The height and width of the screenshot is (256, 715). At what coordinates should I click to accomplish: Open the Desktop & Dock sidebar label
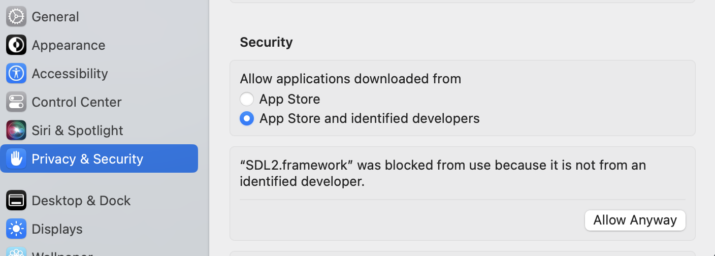point(81,201)
